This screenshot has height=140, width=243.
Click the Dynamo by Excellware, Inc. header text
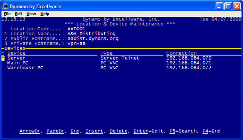(121, 19)
